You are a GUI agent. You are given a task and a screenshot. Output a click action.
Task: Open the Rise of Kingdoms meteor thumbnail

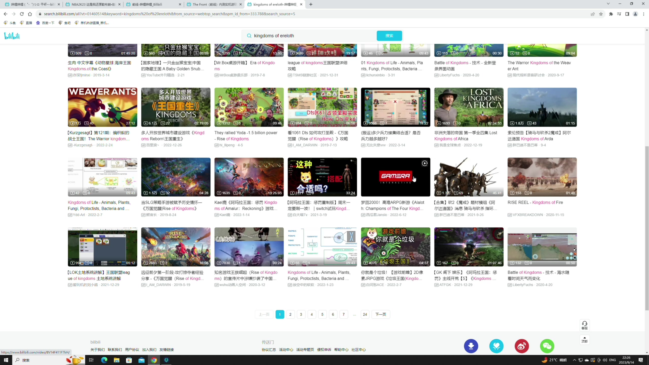tap(176, 247)
